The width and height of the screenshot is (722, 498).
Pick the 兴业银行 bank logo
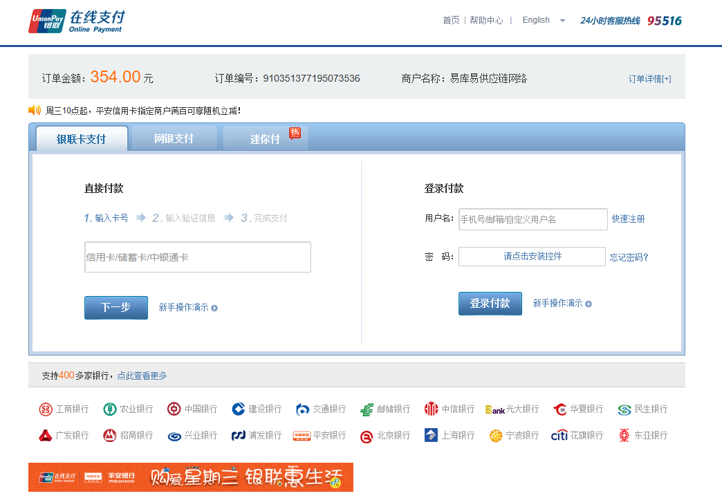coord(174,436)
